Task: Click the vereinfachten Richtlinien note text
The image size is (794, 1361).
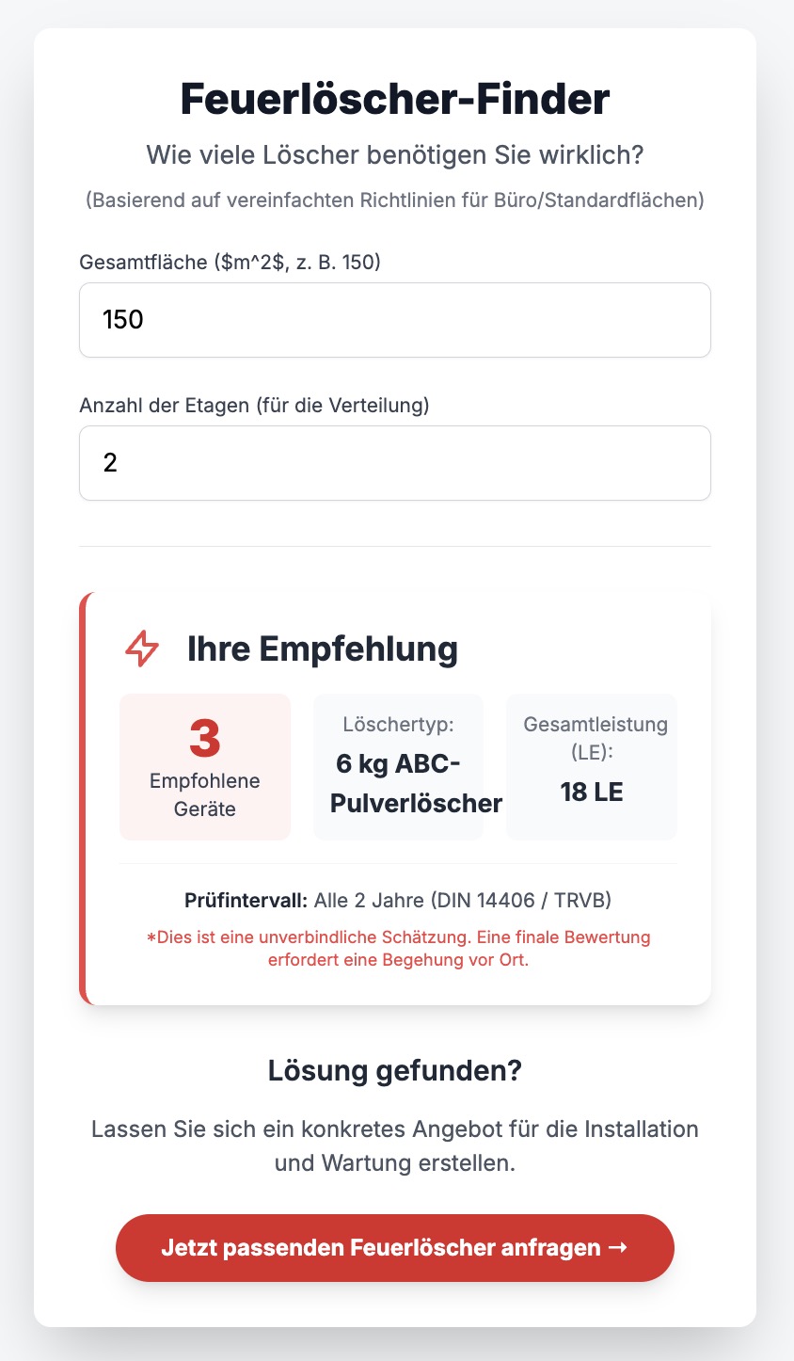Action: pos(395,200)
